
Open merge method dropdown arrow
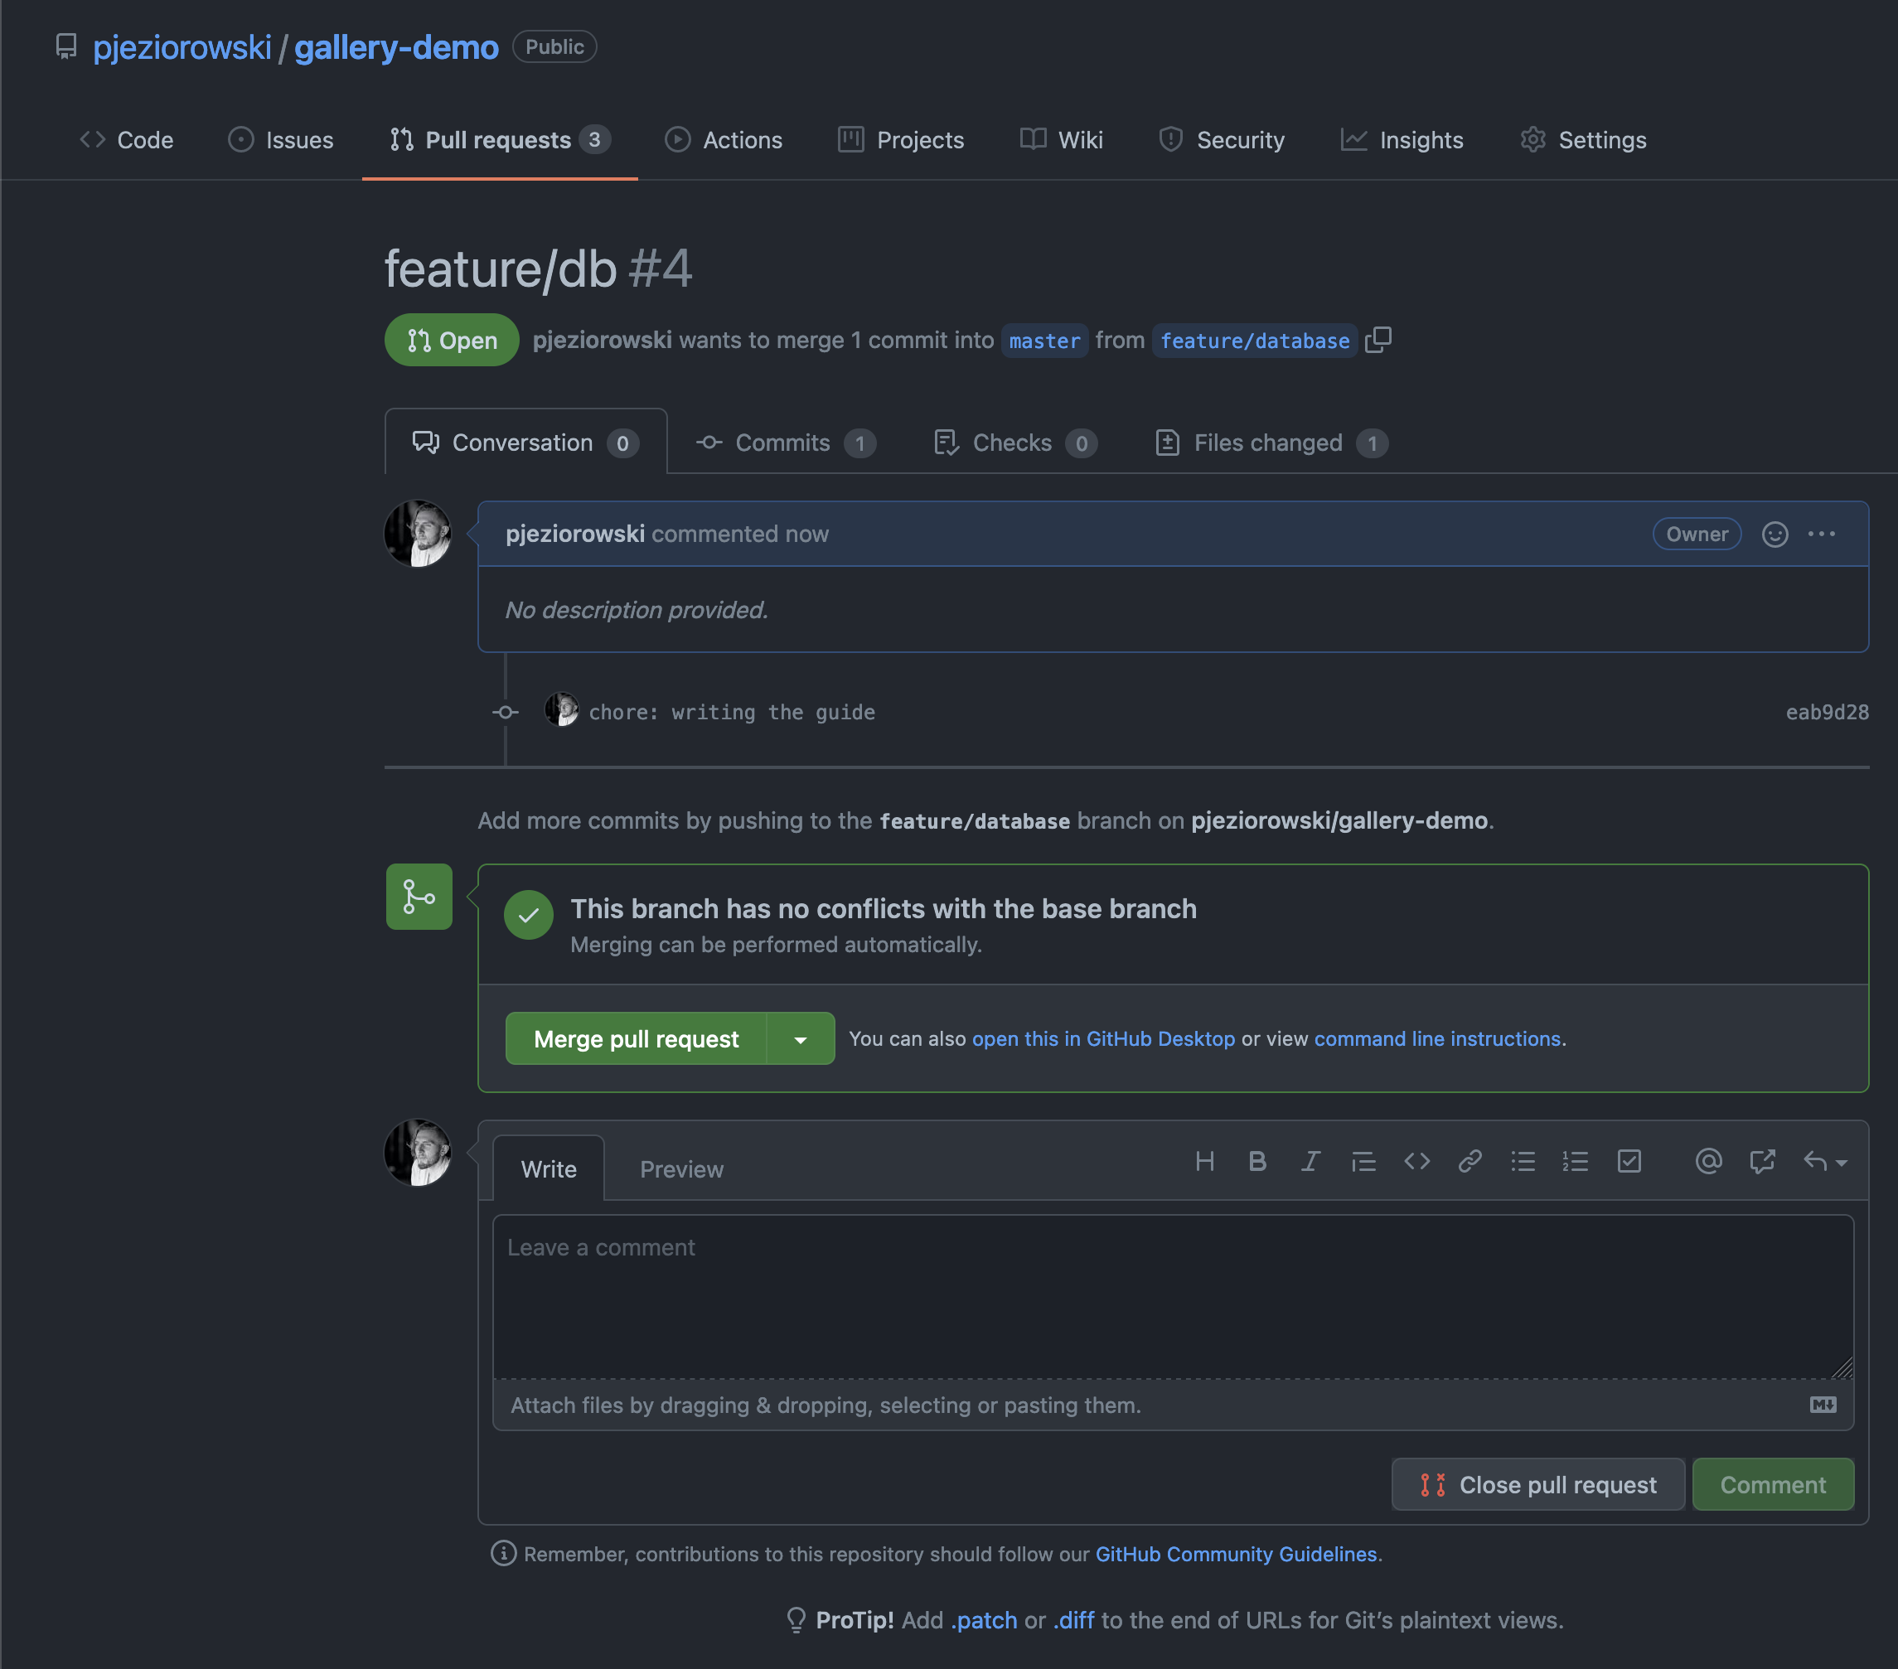pos(801,1038)
